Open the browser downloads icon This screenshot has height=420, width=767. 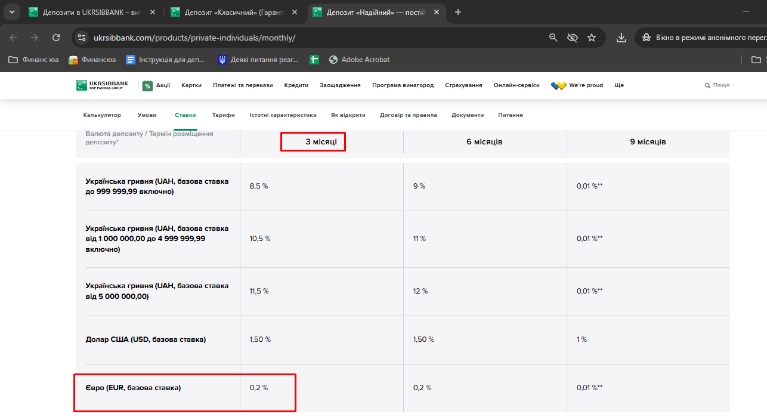pos(621,38)
